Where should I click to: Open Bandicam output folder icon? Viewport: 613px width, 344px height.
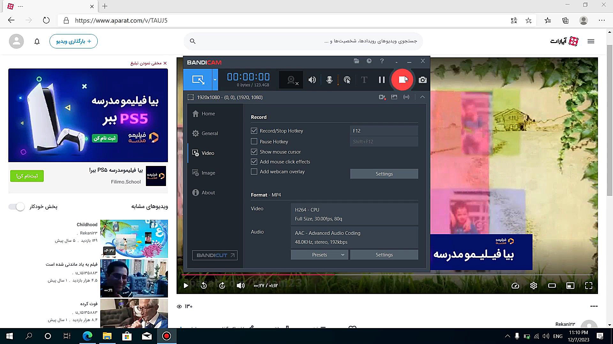click(356, 61)
